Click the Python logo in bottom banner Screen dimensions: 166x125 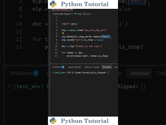pos(53,121)
